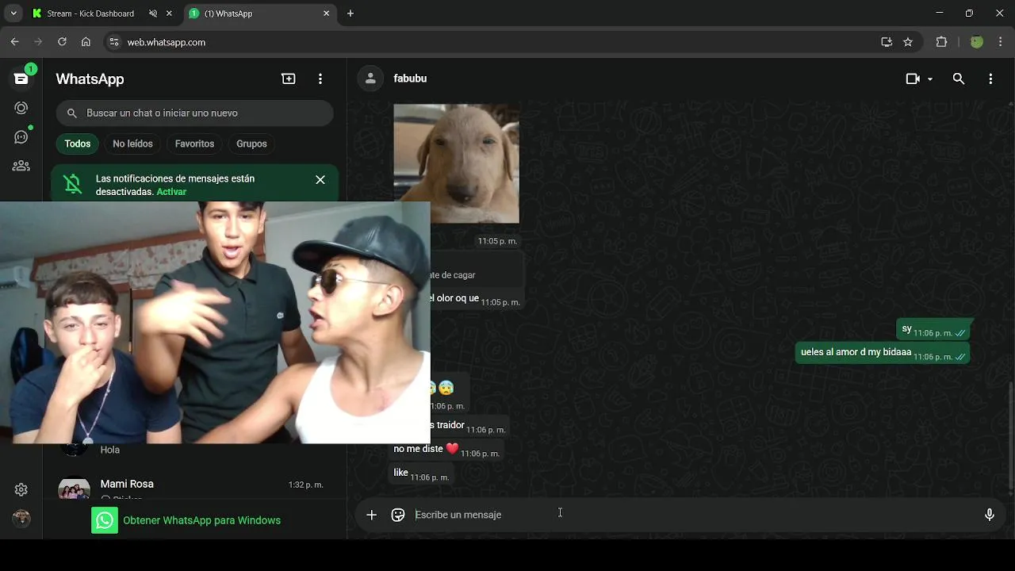Image resolution: width=1015 pixels, height=571 pixels.
Task: Open the chat list three-dot menu
Action: coord(320,79)
